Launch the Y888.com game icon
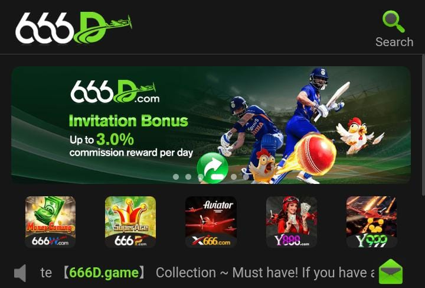Screen dimensions: 425x288 click(292, 222)
